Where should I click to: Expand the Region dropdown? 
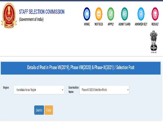(x=39, y=90)
